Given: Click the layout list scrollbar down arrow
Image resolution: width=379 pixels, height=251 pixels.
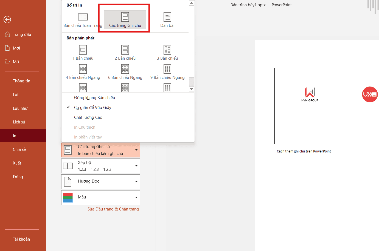Looking at the screenshot, I should click(x=191, y=88).
